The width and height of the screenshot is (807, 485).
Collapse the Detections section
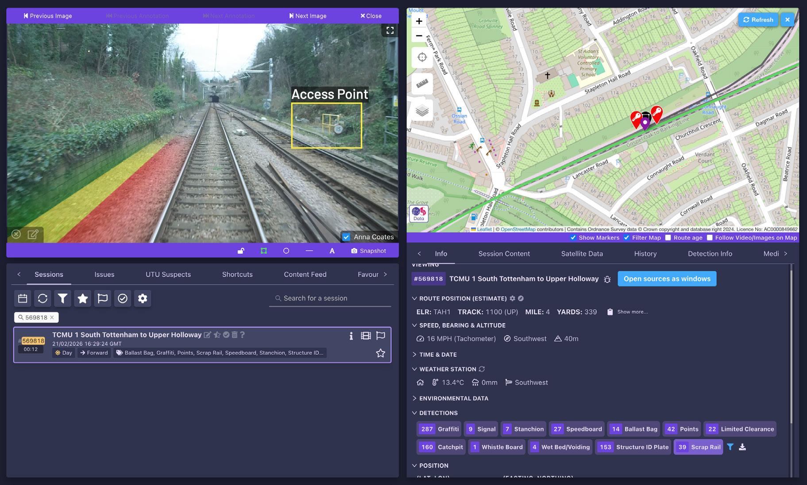pyautogui.click(x=414, y=413)
